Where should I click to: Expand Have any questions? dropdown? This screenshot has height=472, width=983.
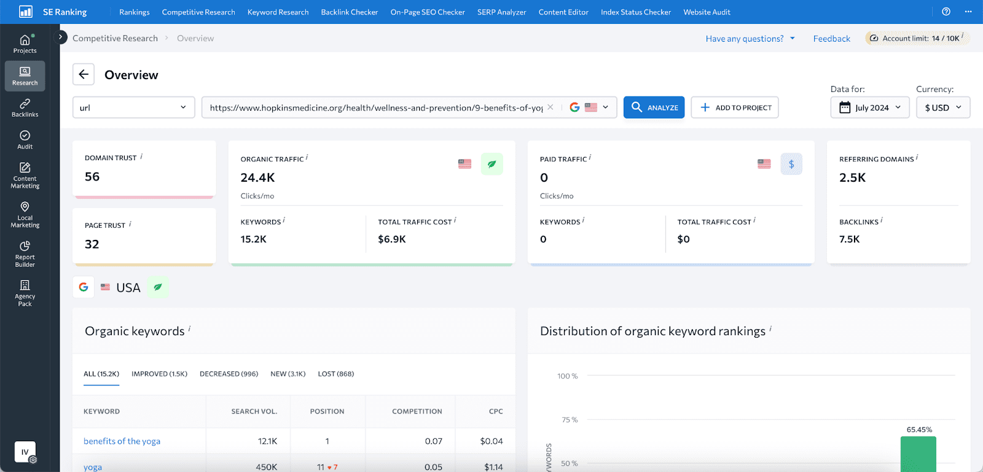coord(750,39)
